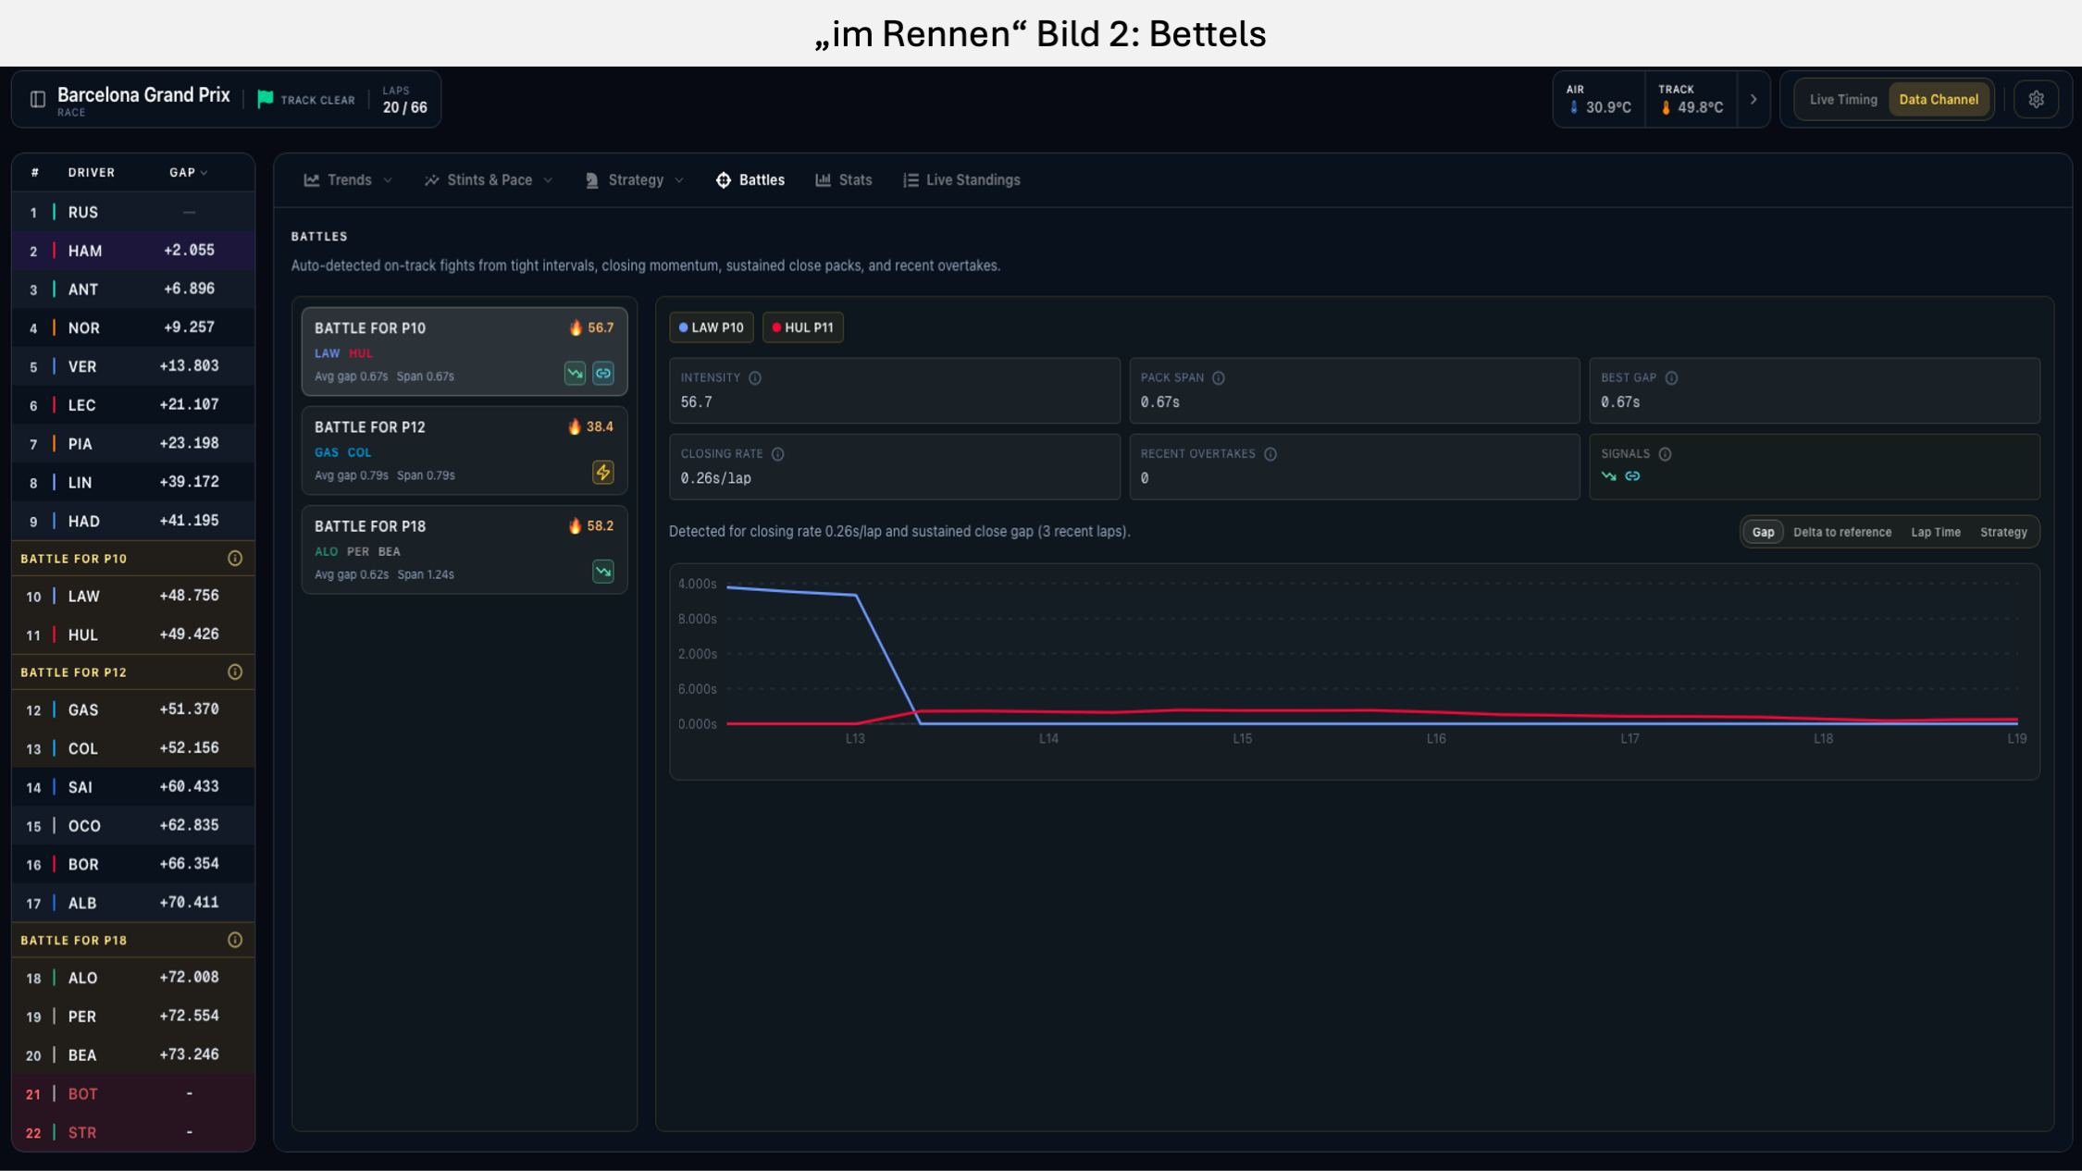Viewport: 2082px width, 1171px height.
Task: Click the Recent Overtakes info icon
Action: click(x=1270, y=454)
